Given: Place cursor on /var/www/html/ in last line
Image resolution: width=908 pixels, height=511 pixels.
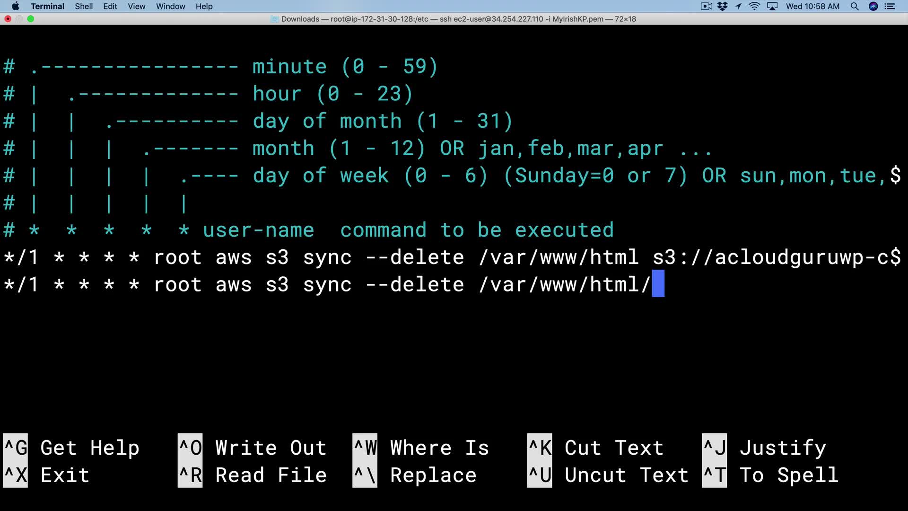Looking at the screenshot, I should click(x=565, y=285).
